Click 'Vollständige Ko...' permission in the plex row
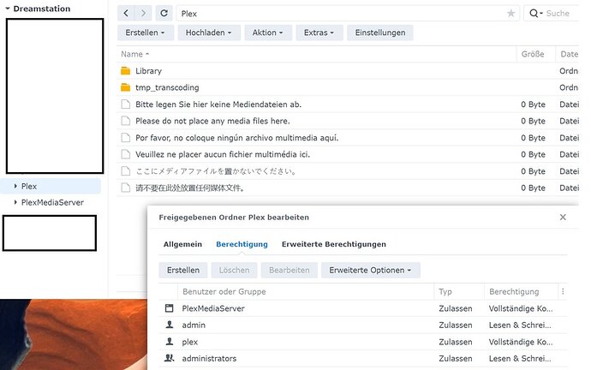 click(521, 342)
